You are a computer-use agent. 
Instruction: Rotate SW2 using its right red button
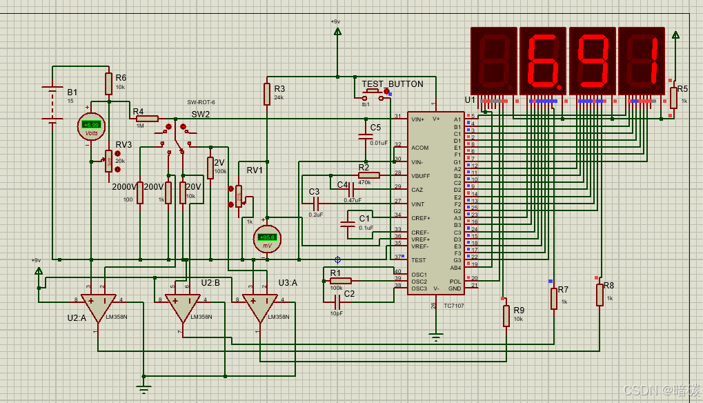pos(183,127)
